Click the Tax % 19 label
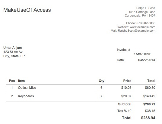The height and width of the screenshot is (124, 162). tap(124, 111)
